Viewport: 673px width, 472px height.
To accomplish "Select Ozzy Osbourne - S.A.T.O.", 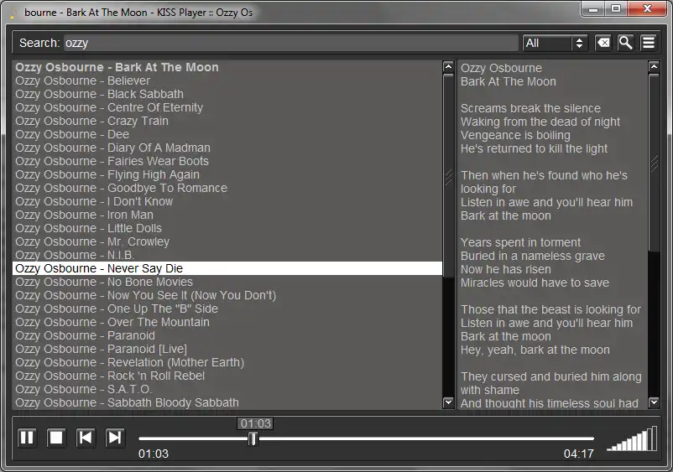I will [227, 389].
